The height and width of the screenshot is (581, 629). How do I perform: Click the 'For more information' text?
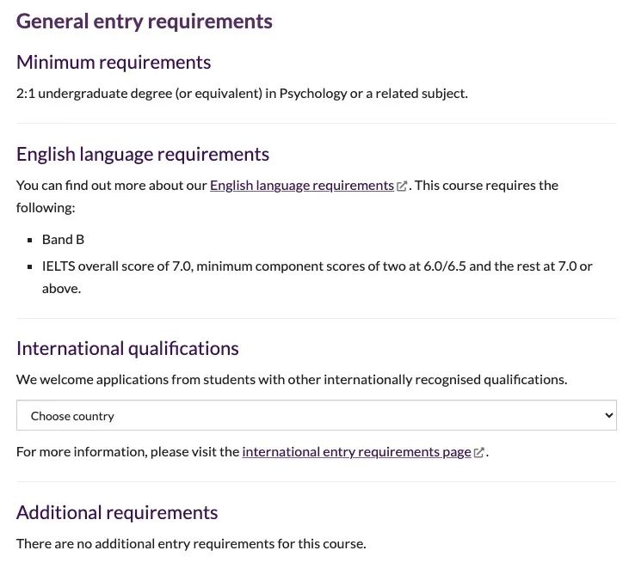(x=127, y=452)
